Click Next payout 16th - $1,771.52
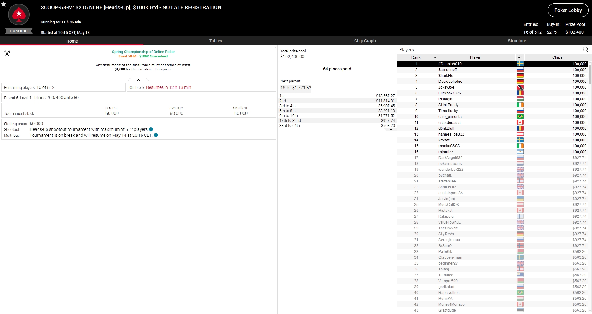 296,88
